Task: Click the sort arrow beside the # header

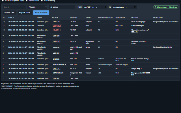Action: coord(5,18)
